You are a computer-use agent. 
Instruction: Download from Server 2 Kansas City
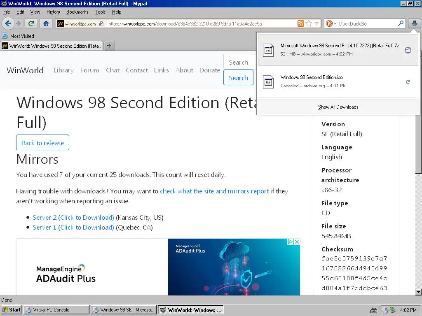(x=73, y=217)
